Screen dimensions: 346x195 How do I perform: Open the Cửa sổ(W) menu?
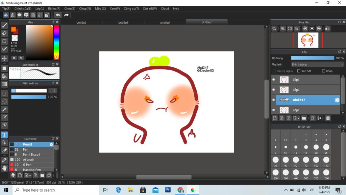click(150, 8)
